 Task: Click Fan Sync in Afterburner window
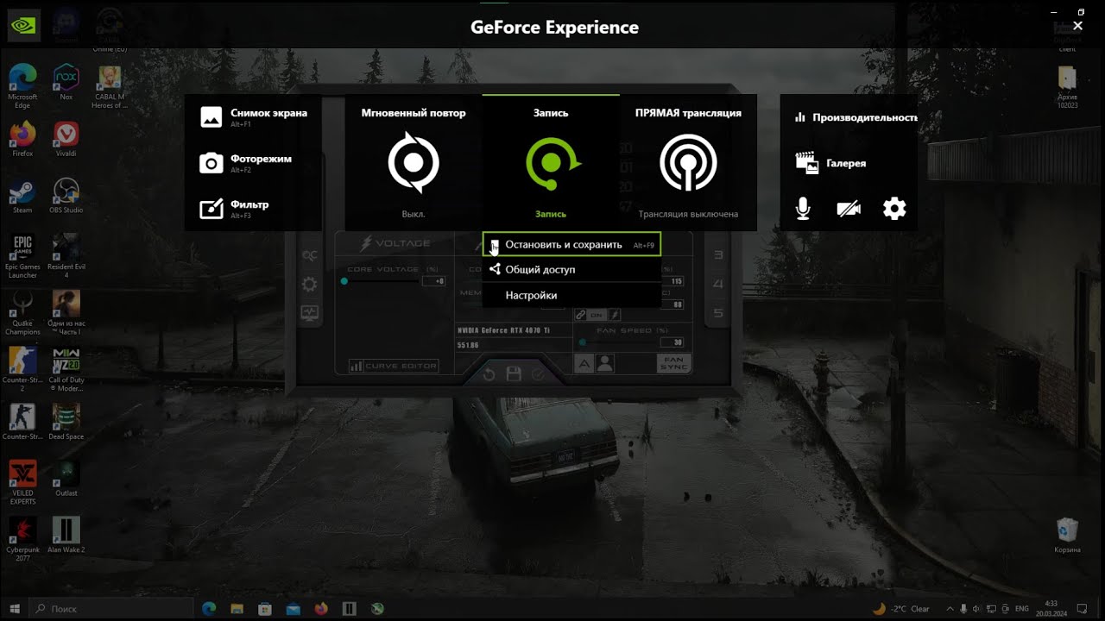pyautogui.click(x=673, y=363)
